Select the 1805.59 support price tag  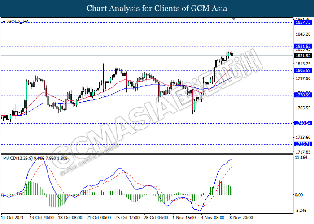(x=302, y=70)
